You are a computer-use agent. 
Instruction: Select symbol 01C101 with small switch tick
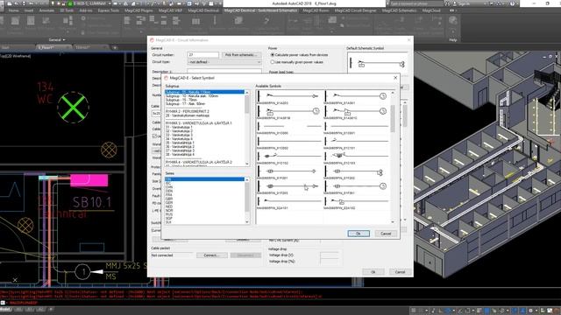[357, 142]
